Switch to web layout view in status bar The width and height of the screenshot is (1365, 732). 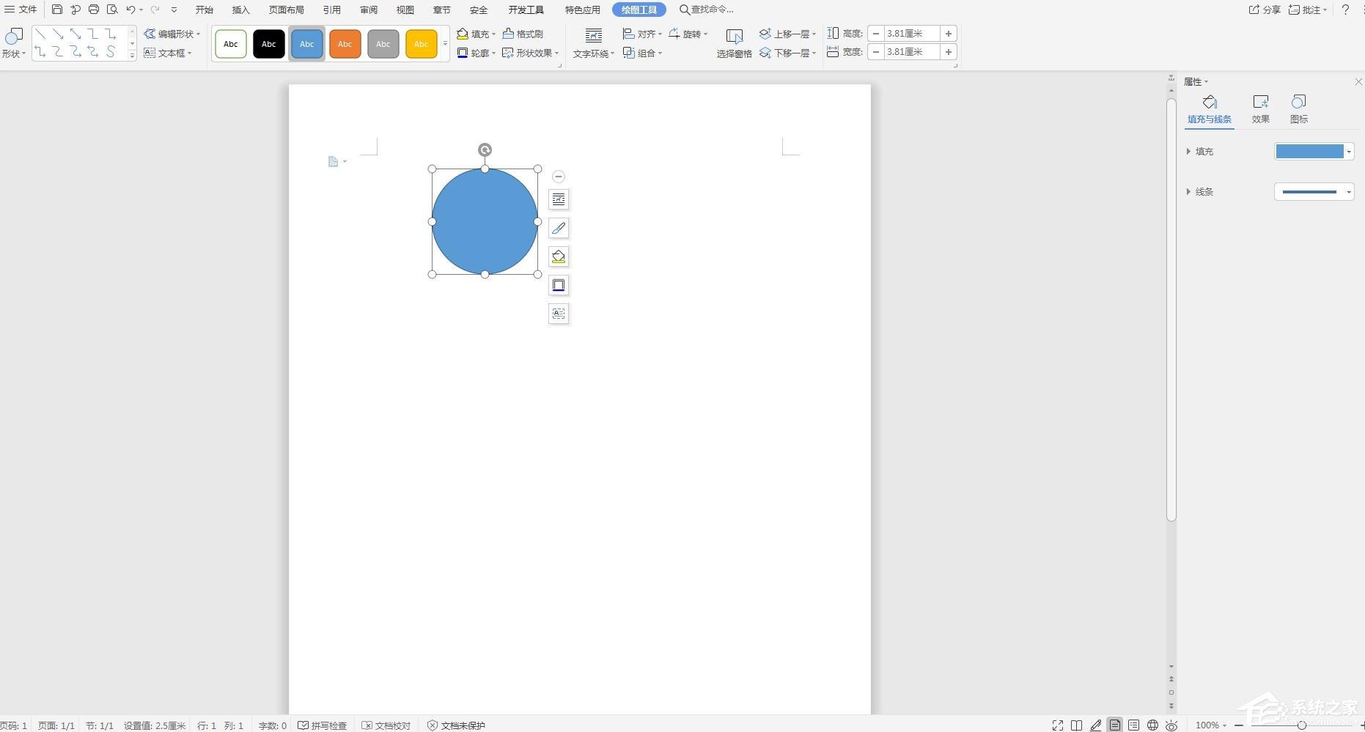point(1152,725)
